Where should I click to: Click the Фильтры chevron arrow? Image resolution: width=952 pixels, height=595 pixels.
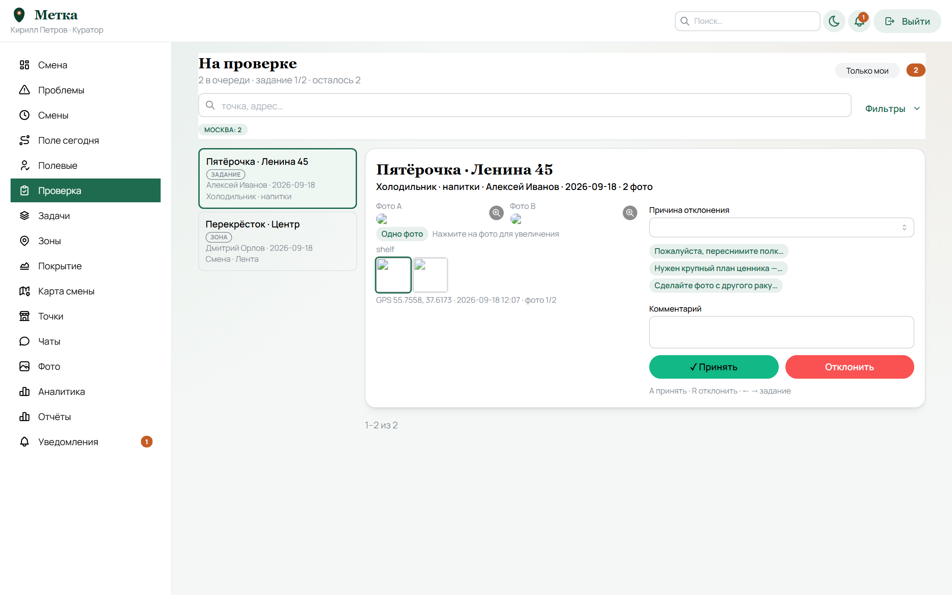click(917, 108)
